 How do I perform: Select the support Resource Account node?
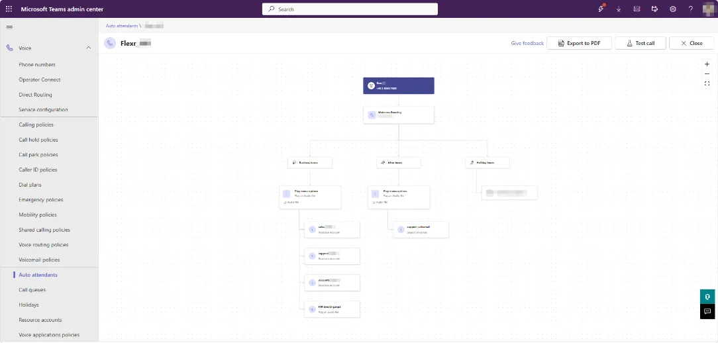coord(332,256)
